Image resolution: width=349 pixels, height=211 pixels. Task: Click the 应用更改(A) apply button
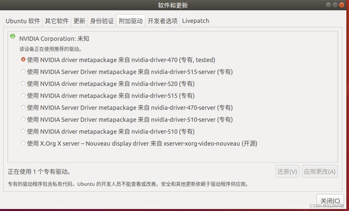pyautogui.click(x=319, y=172)
